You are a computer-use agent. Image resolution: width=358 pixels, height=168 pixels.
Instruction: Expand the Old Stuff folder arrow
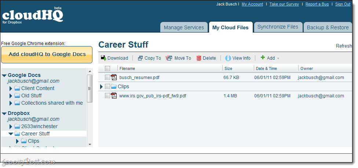pyautogui.click(x=11, y=96)
